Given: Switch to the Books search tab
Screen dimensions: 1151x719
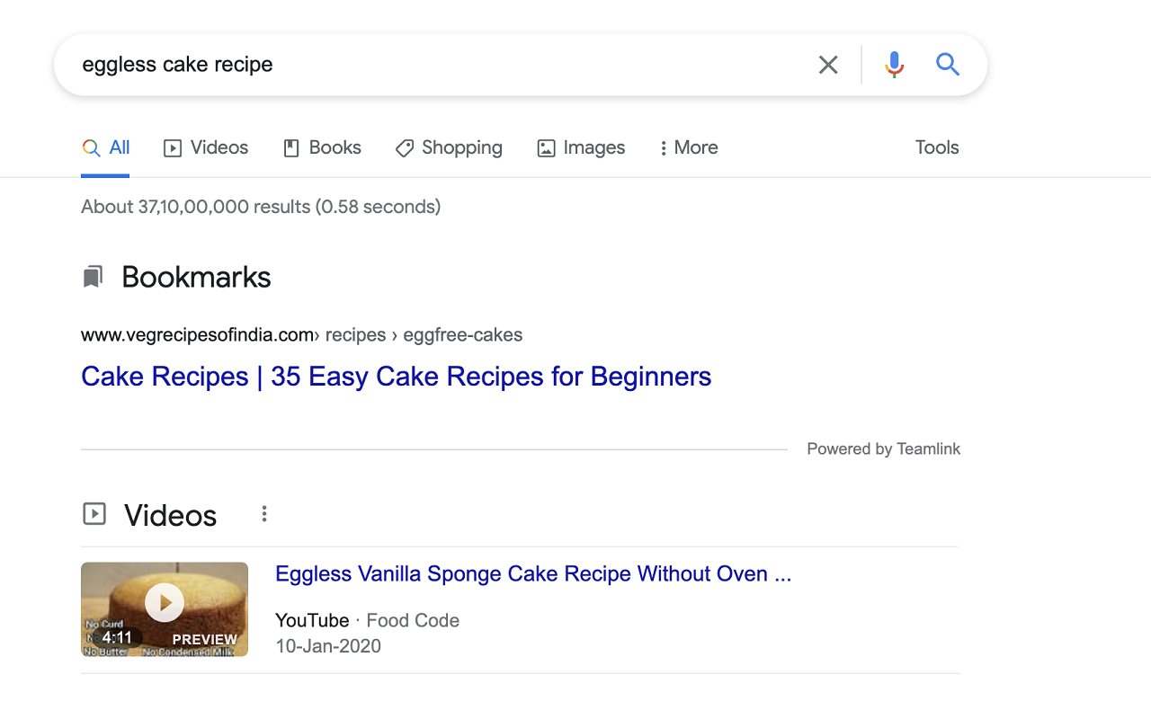Looking at the screenshot, I should 322,148.
